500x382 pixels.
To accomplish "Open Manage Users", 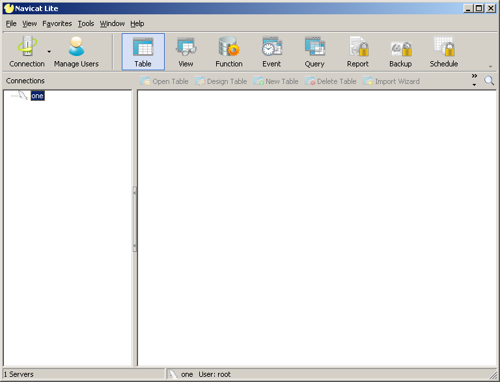I will 76,51.
